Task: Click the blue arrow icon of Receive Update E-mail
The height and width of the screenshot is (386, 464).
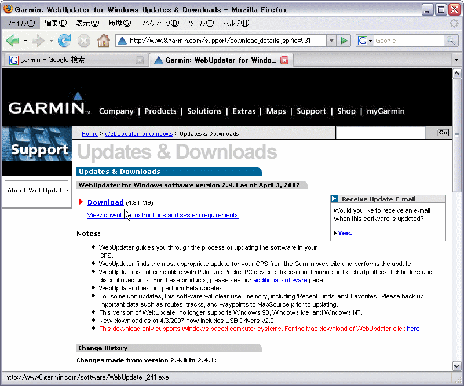Action: (x=334, y=199)
